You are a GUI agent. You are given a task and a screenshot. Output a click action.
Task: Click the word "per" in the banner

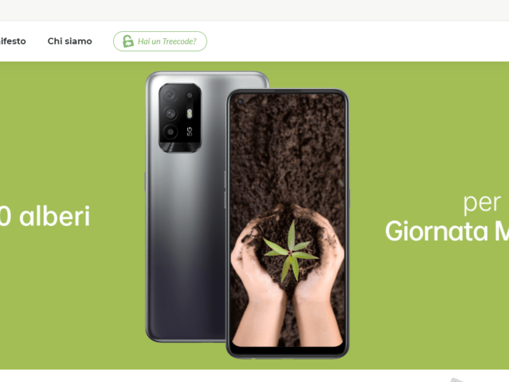[482, 204]
